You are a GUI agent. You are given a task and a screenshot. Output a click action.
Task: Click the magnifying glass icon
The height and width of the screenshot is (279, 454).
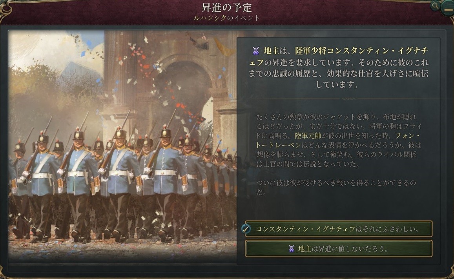coord(435,5)
